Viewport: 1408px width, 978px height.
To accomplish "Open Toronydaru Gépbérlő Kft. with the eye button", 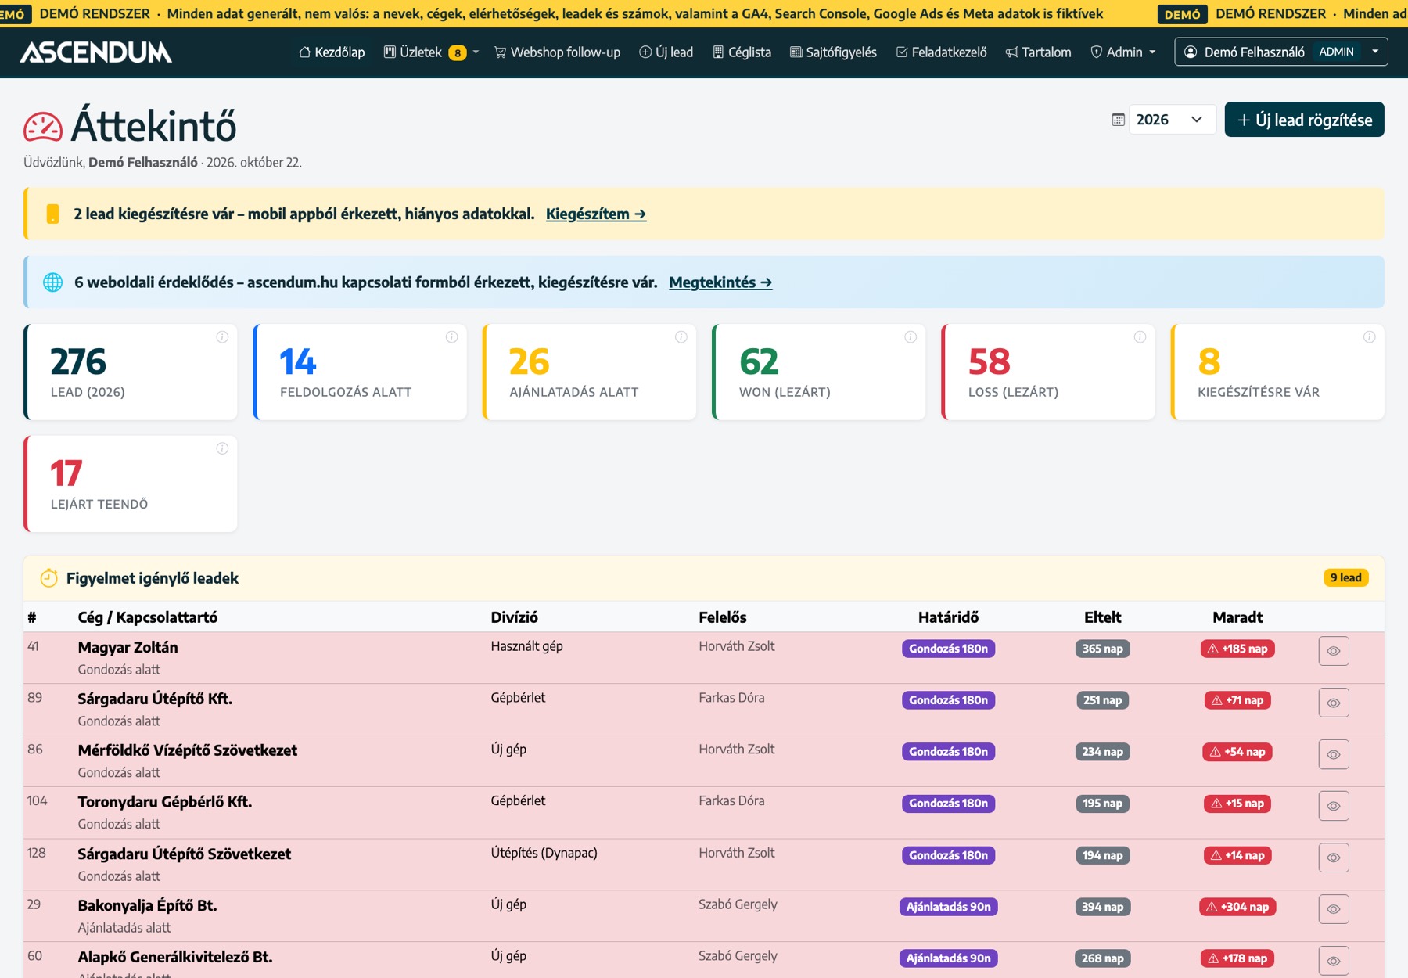I will click(1334, 806).
